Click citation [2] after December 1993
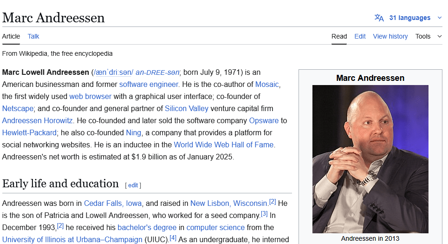Viewport: 448px width, 244px height. [60, 226]
